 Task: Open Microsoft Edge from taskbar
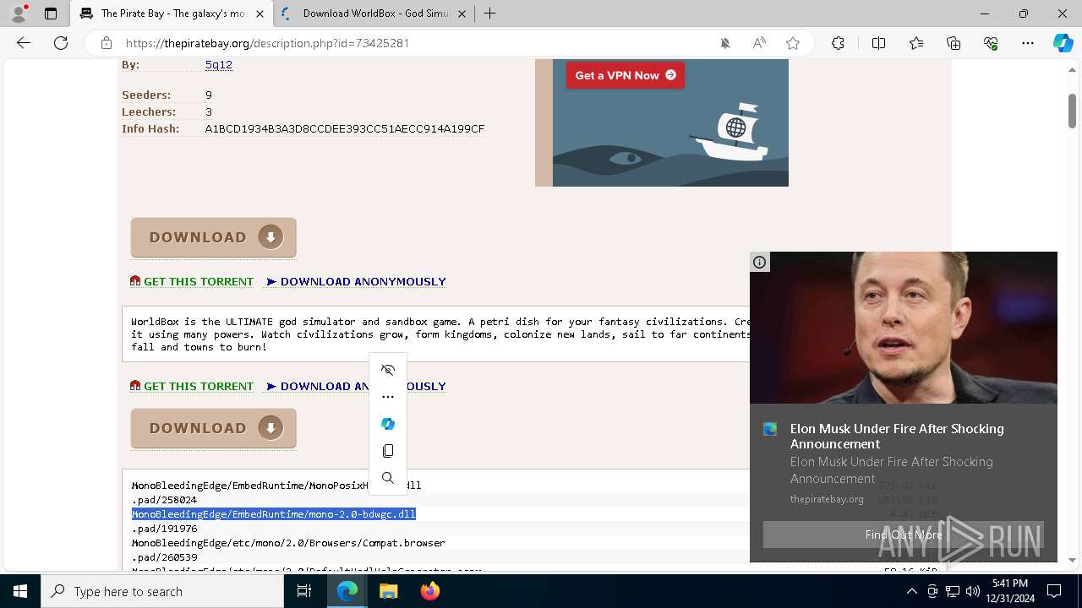[347, 592]
